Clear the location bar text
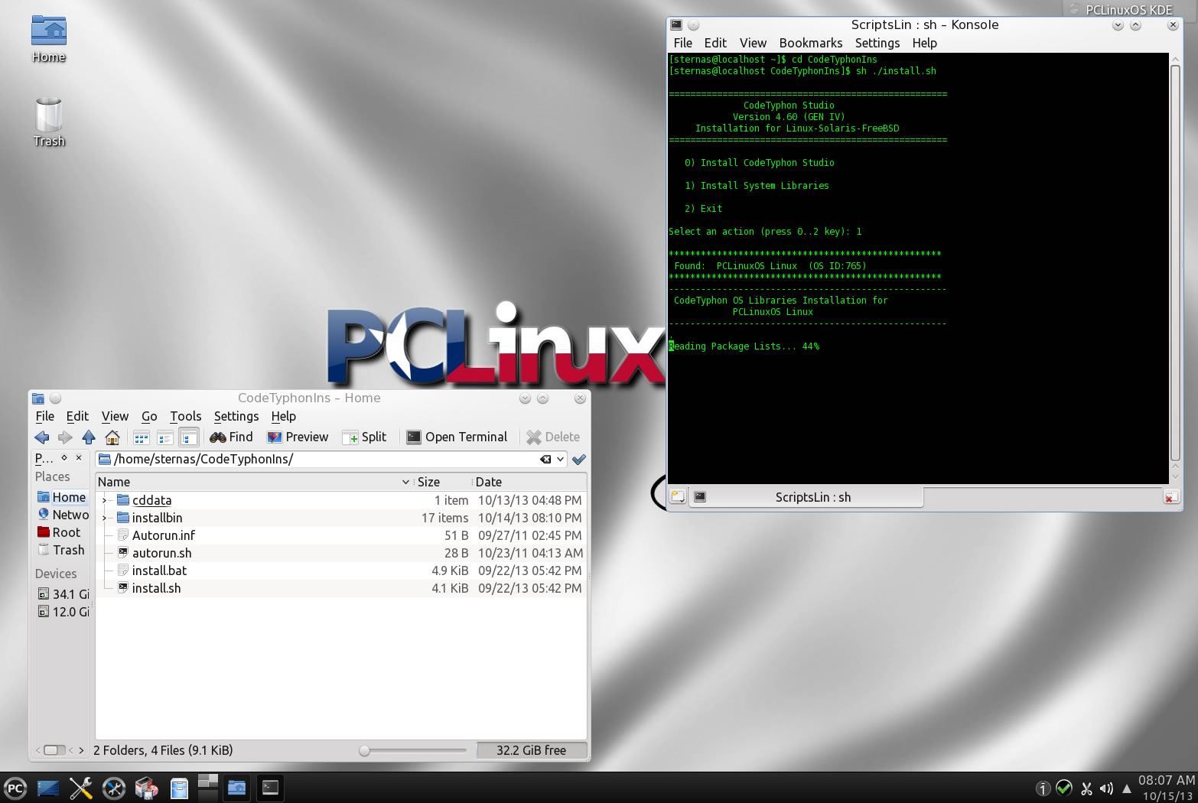 point(545,460)
